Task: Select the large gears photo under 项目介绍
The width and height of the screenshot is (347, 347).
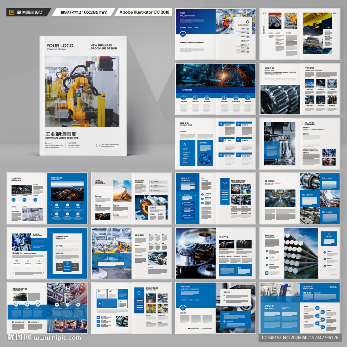Action: [x=280, y=99]
